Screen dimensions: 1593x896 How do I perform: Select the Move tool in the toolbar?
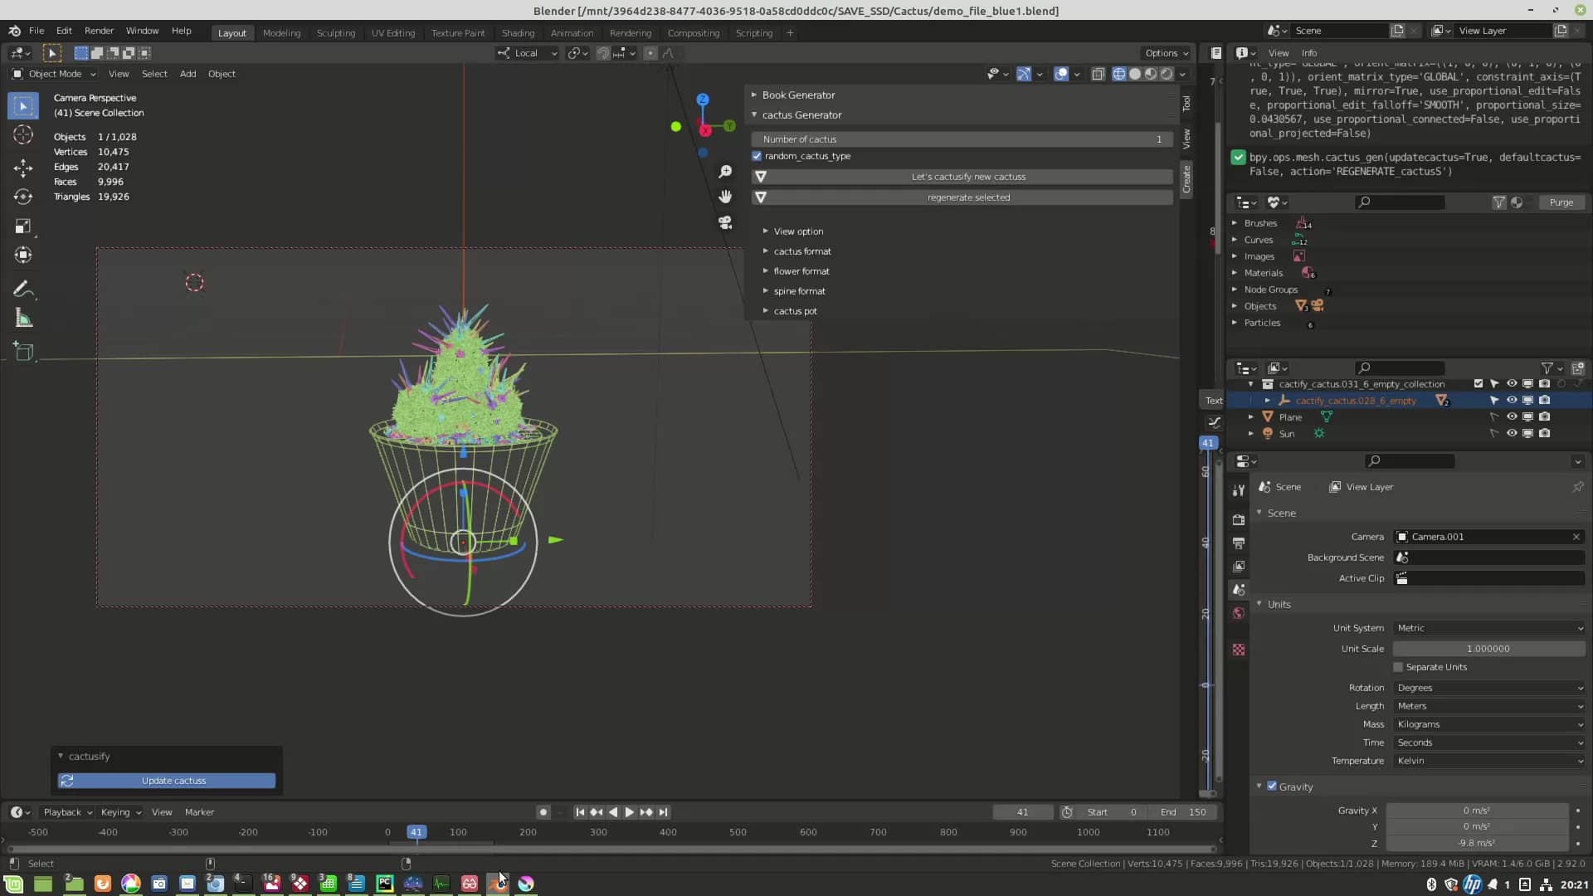[x=23, y=167]
